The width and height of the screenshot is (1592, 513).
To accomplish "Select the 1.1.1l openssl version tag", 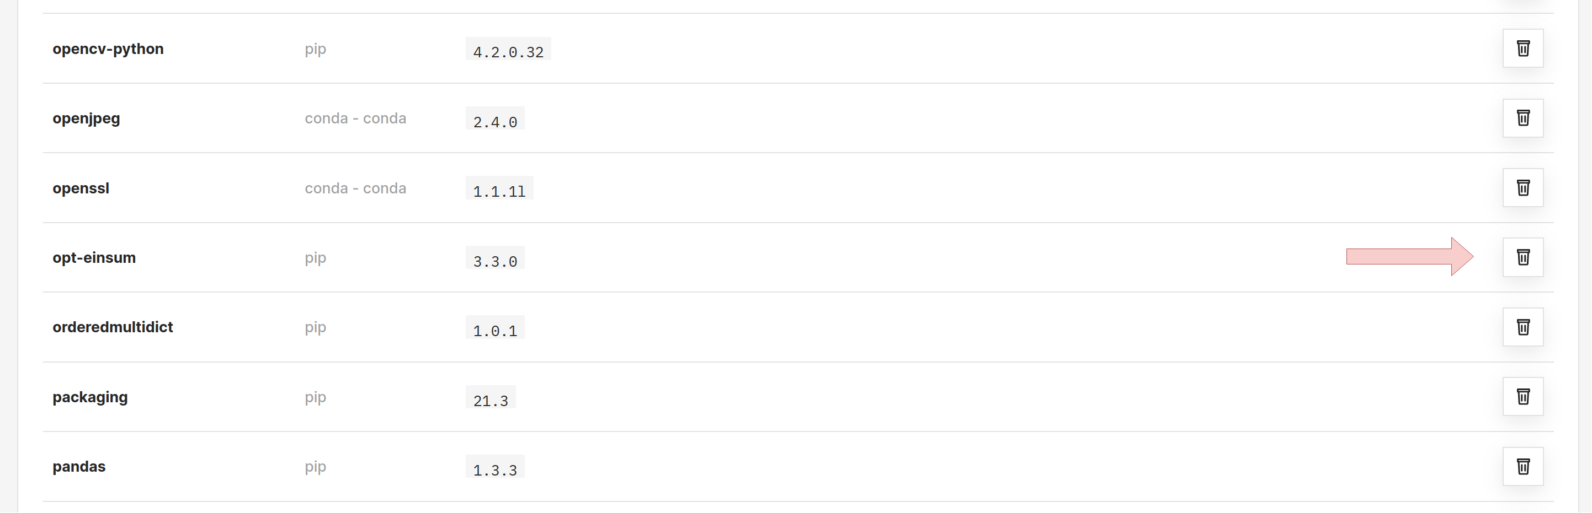I will click(499, 188).
